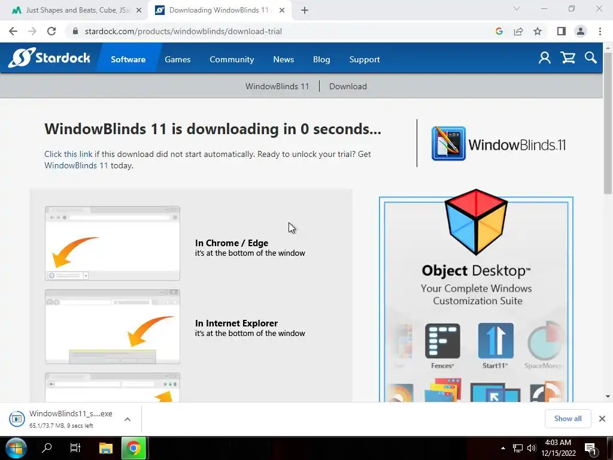
Task: Click the address bar URL
Action: click(x=183, y=31)
